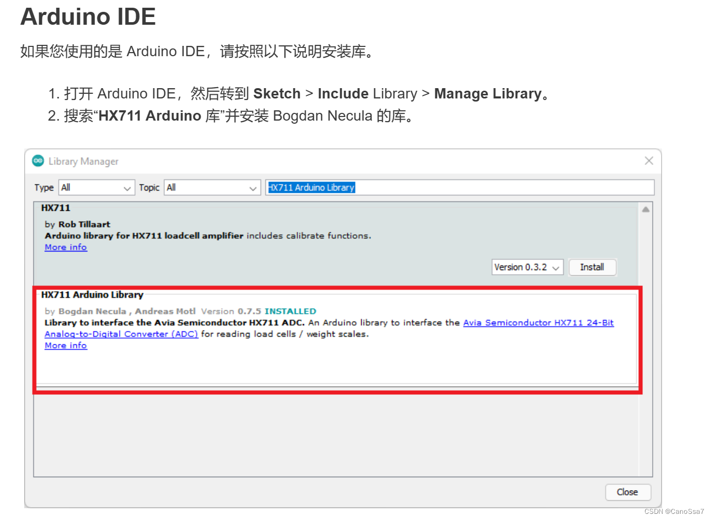Install the HX711 library by Rob Tillaart

tap(592, 267)
